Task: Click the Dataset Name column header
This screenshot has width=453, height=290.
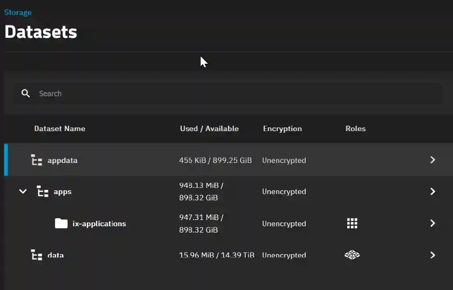Action: point(59,129)
